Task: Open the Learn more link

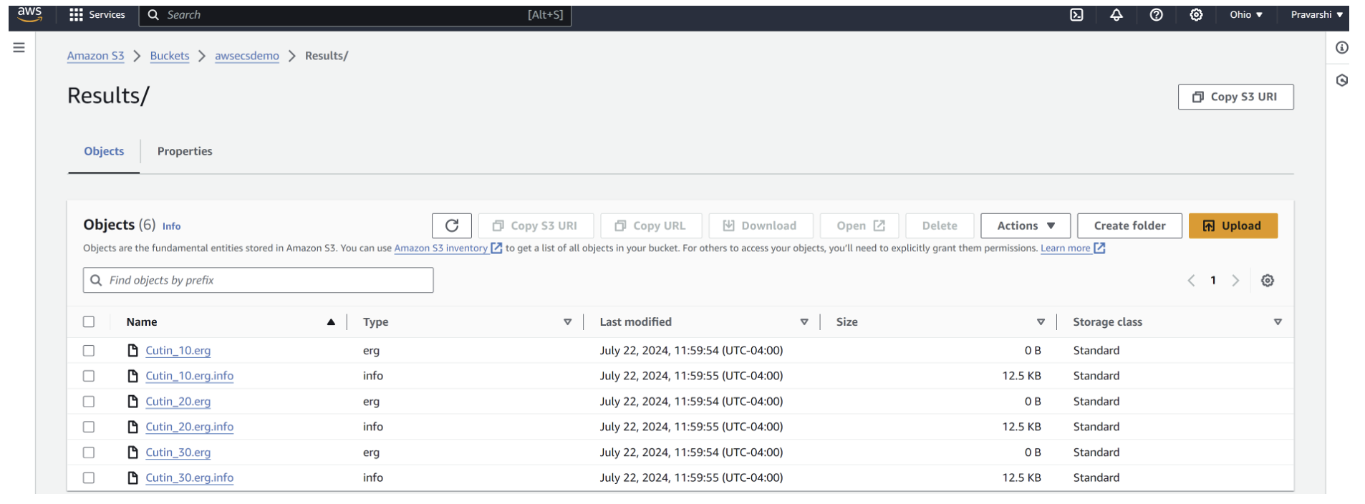Action: [x=1066, y=248]
